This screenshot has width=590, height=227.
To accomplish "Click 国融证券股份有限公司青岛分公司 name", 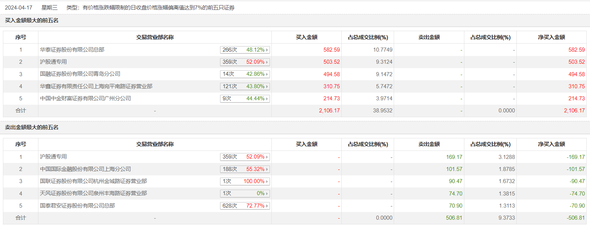I will click(80, 74).
